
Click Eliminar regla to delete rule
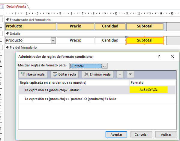click(x=97, y=74)
